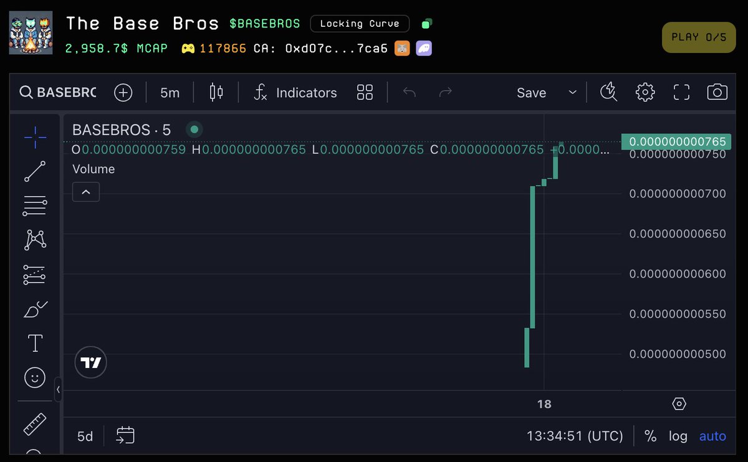Screen dimensions: 748x462
Task: Click the green market status dot in legend
Action: click(x=194, y=130)
